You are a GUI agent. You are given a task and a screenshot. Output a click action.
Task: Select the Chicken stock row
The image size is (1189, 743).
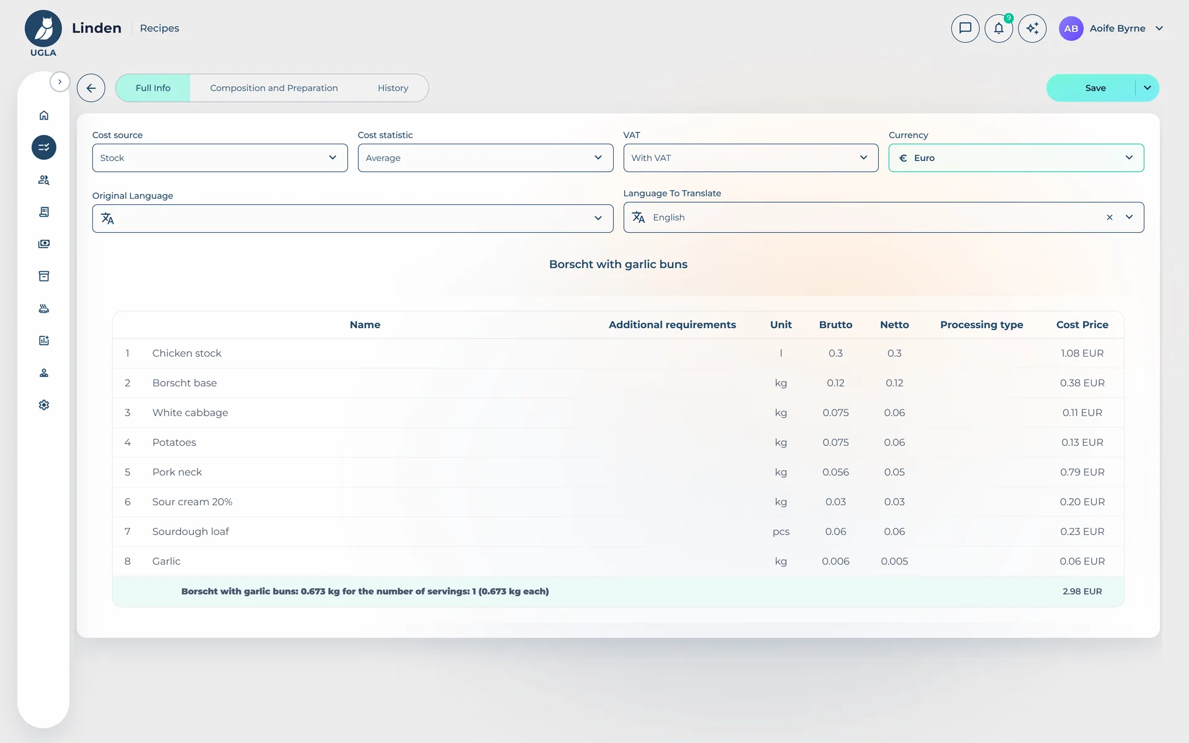[618, 353]
